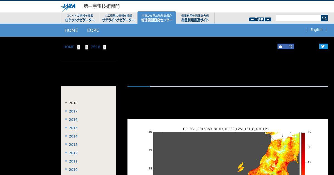
Task: Select 2018 in the year sidebar
Action: (73, 103)
